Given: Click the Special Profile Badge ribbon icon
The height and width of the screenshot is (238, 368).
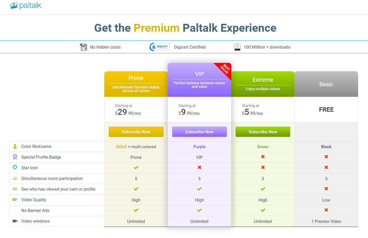Looking at the screenshot, I should [15, 157].
